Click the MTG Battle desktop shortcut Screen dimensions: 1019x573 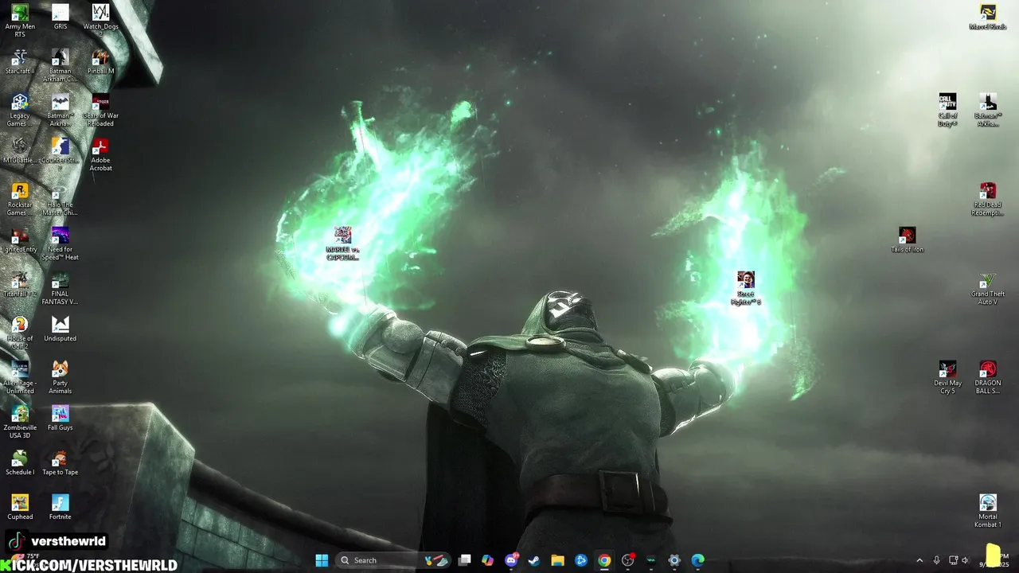pos(20,150)
